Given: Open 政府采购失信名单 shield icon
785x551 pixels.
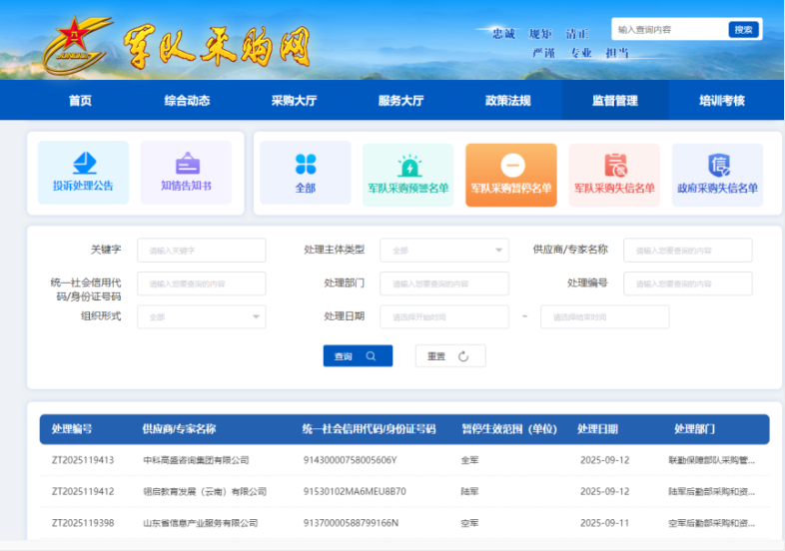Looking at the screenshot, I should (719, 165).
